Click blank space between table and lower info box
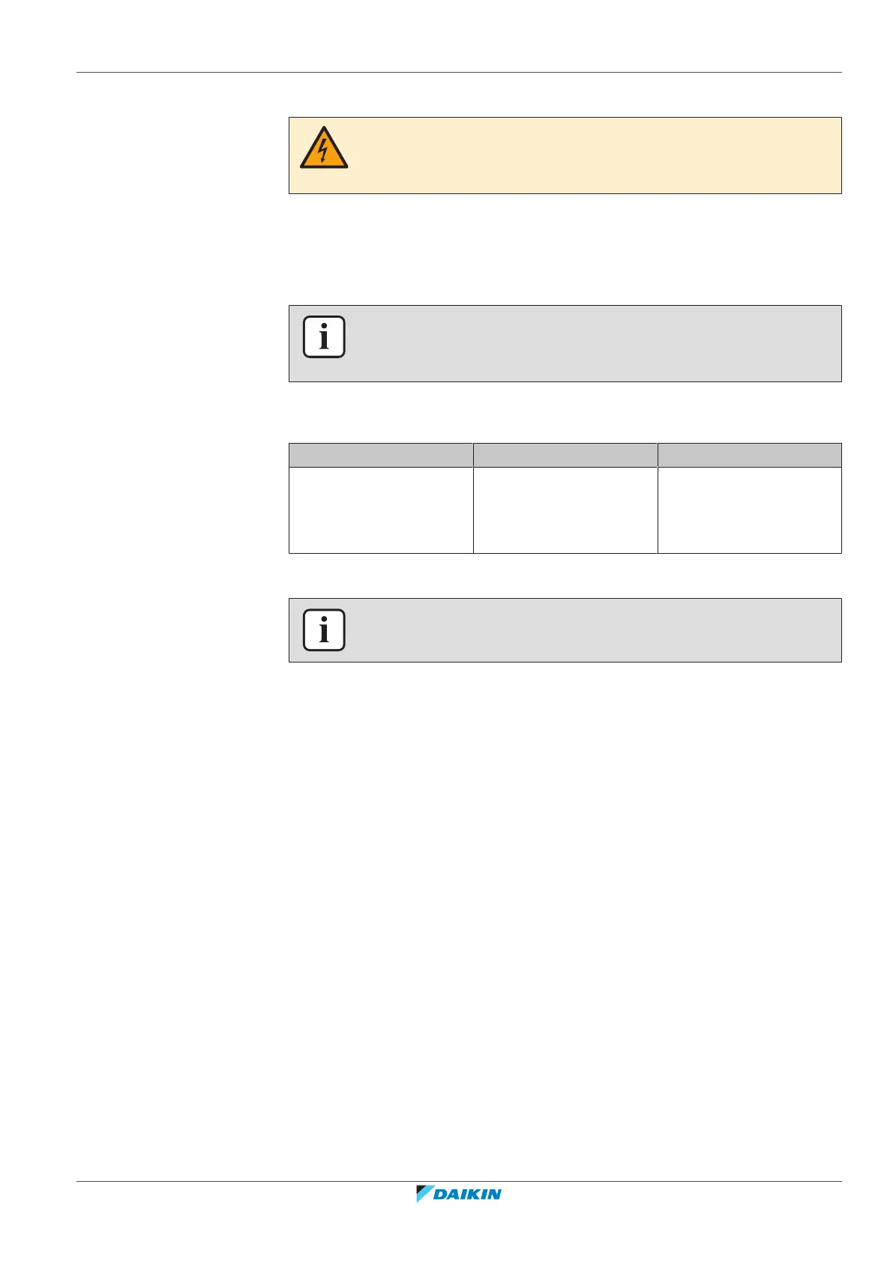Image resolution: width=893 pixels, height=1262 pixels. (565, 576)
